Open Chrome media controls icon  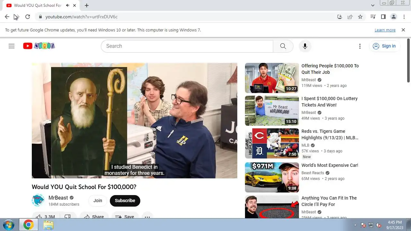pos(373,17)
